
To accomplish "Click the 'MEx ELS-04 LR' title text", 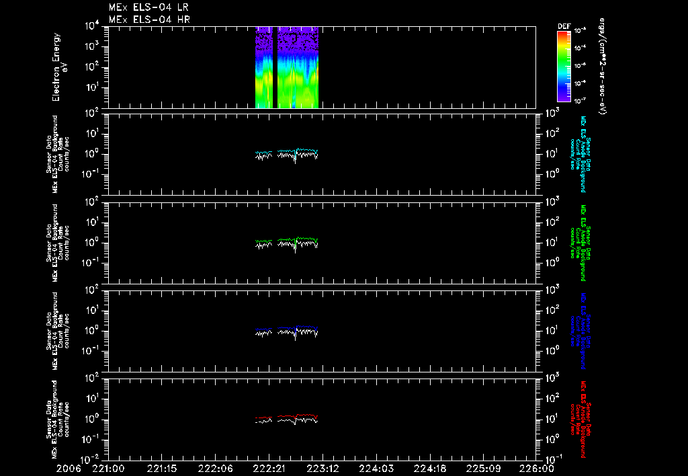I will coord(148,7).
